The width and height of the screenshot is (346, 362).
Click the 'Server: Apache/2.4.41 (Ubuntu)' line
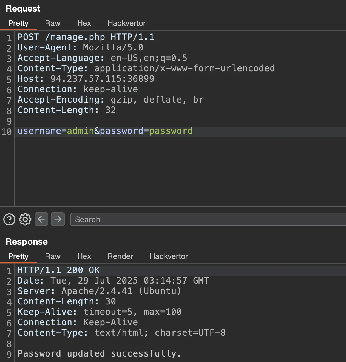click(100, 291)
